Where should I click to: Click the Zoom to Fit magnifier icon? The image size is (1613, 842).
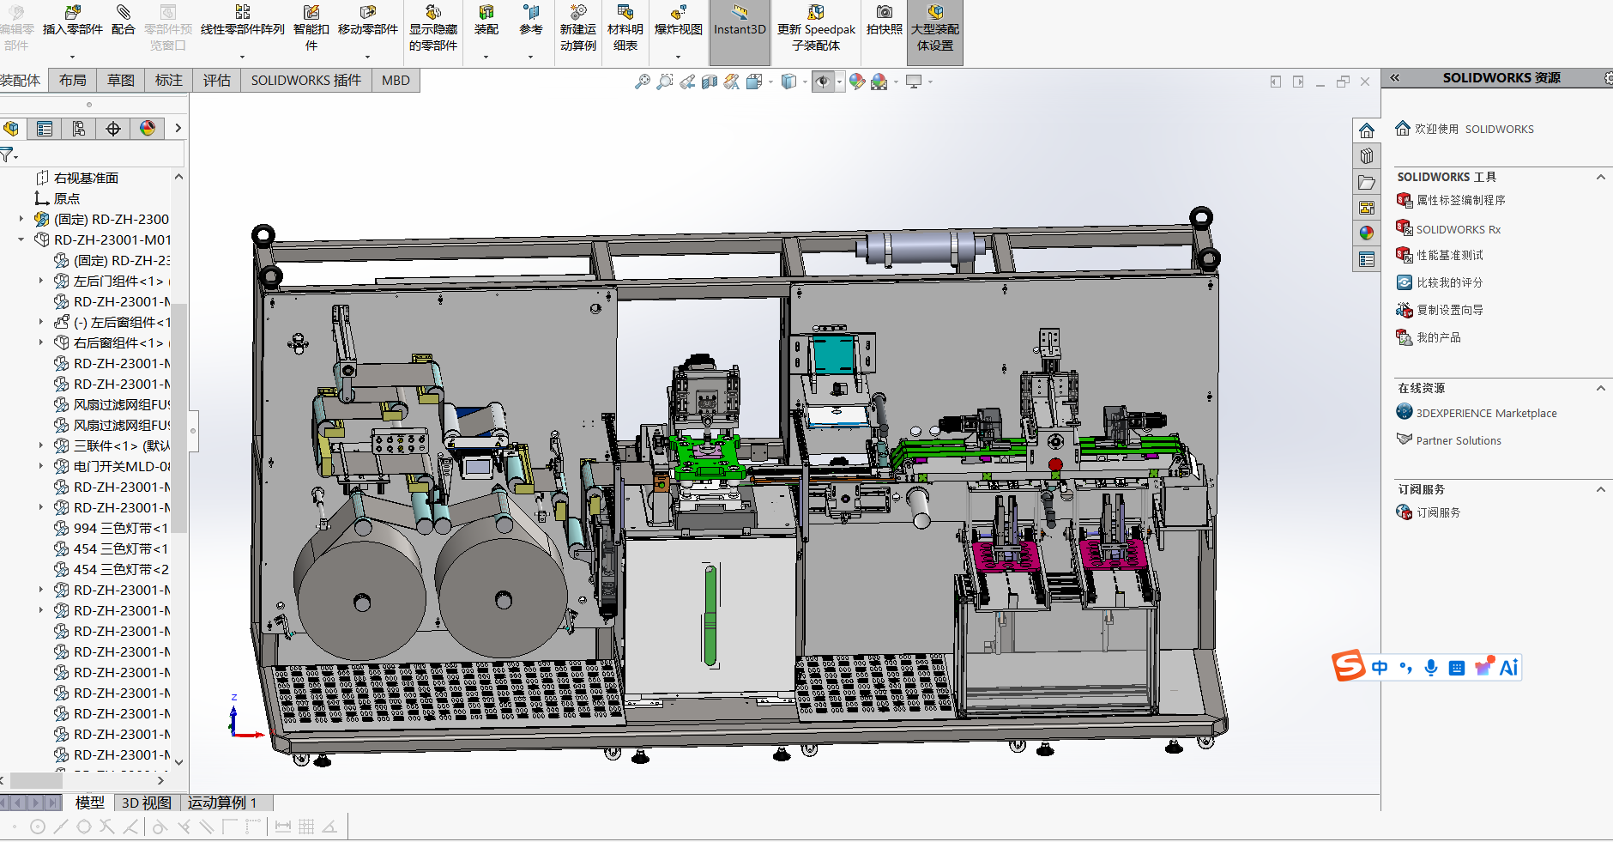click(x=642, y=82)
